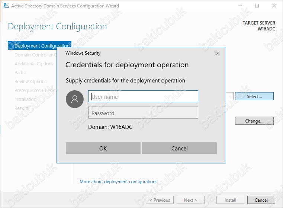Click the Change... button in the wizard
The image size is (283, 208).
[254, 121]
